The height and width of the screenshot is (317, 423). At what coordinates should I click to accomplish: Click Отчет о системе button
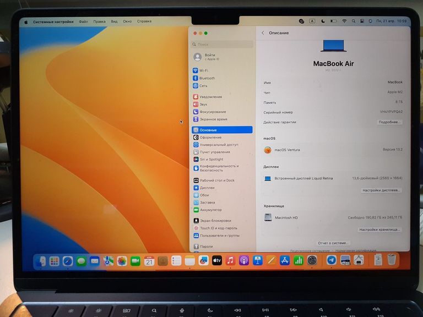pyautogui.click(x=333, y=243)
